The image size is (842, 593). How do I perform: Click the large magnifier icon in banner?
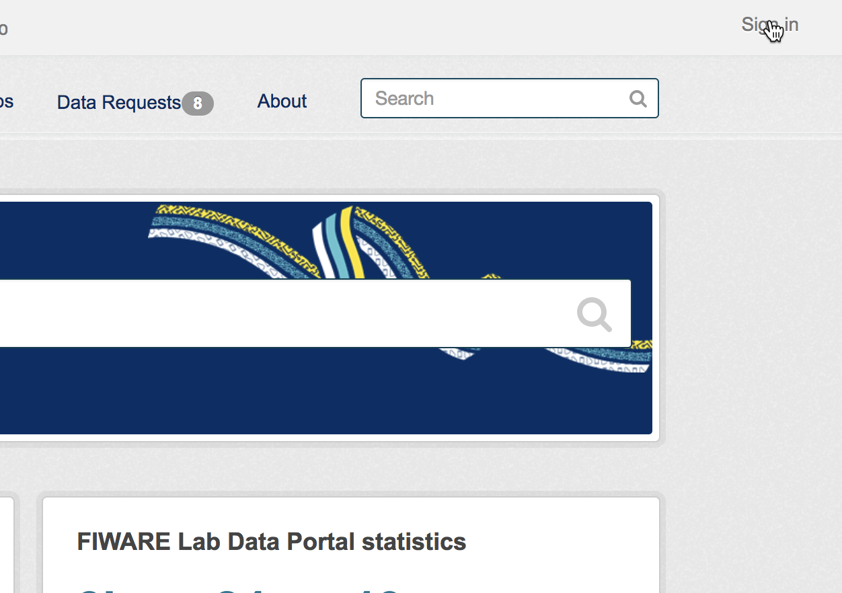click(x=595, y=315)
